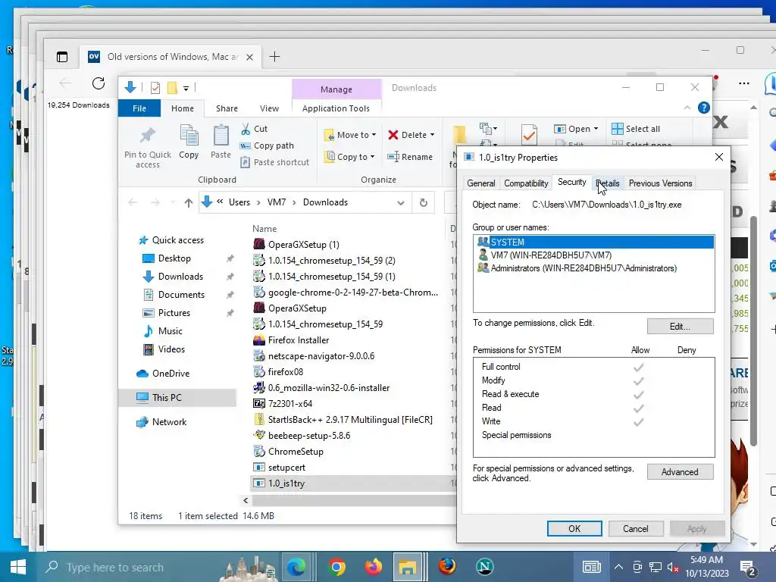Open the Edge tab actions icon
Image resolution: width=776 pixels, height=582 pixels.
pos(62,57)
